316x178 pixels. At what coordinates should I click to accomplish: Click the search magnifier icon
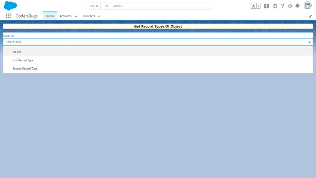pos(107,6)
